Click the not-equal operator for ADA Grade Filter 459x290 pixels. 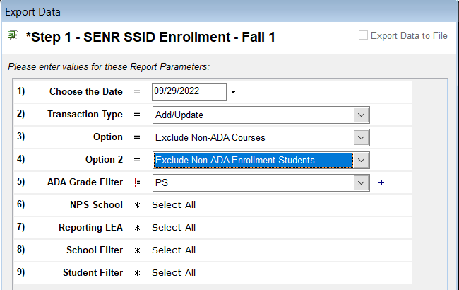click(137, 182)
